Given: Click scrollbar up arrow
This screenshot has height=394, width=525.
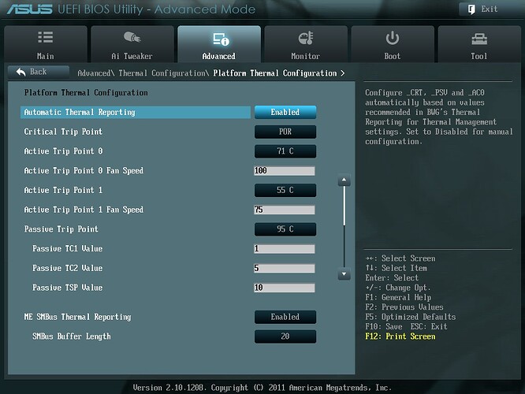Looking at the screenshot, I should [x=344, y=181].
